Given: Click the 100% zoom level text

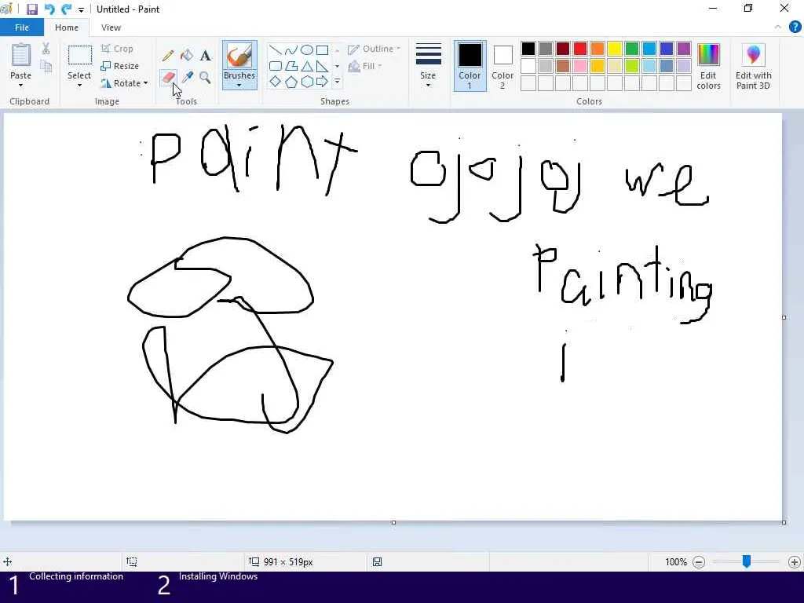Looking at the screenshot, I should pyautogui.click(x=676, y=562).
